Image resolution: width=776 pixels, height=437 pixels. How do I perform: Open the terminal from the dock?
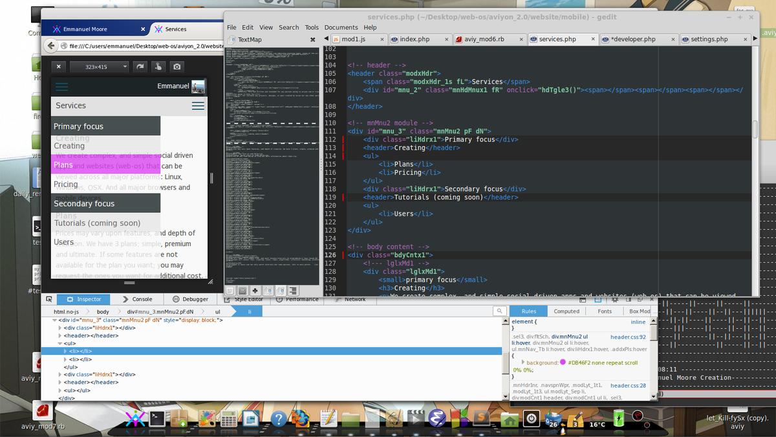tap(157, 418)
